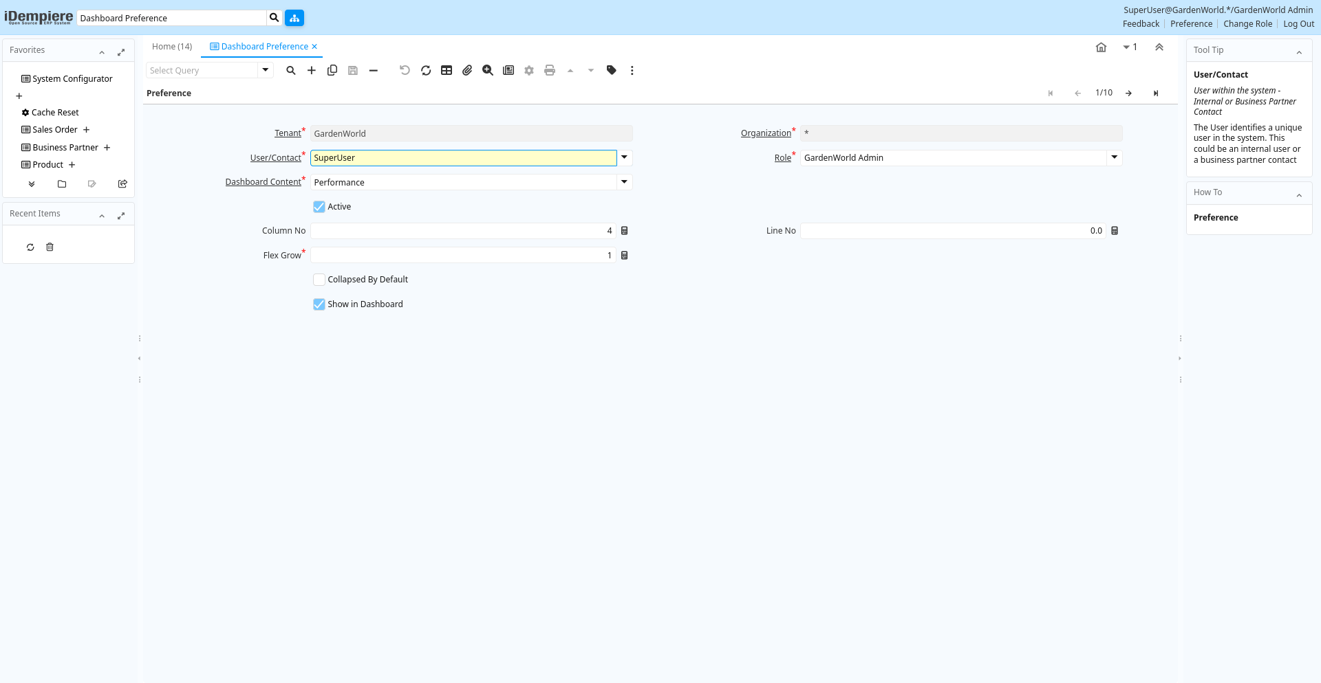
Task: Click the Print icon in toolbar
Action: pos(550,70)
